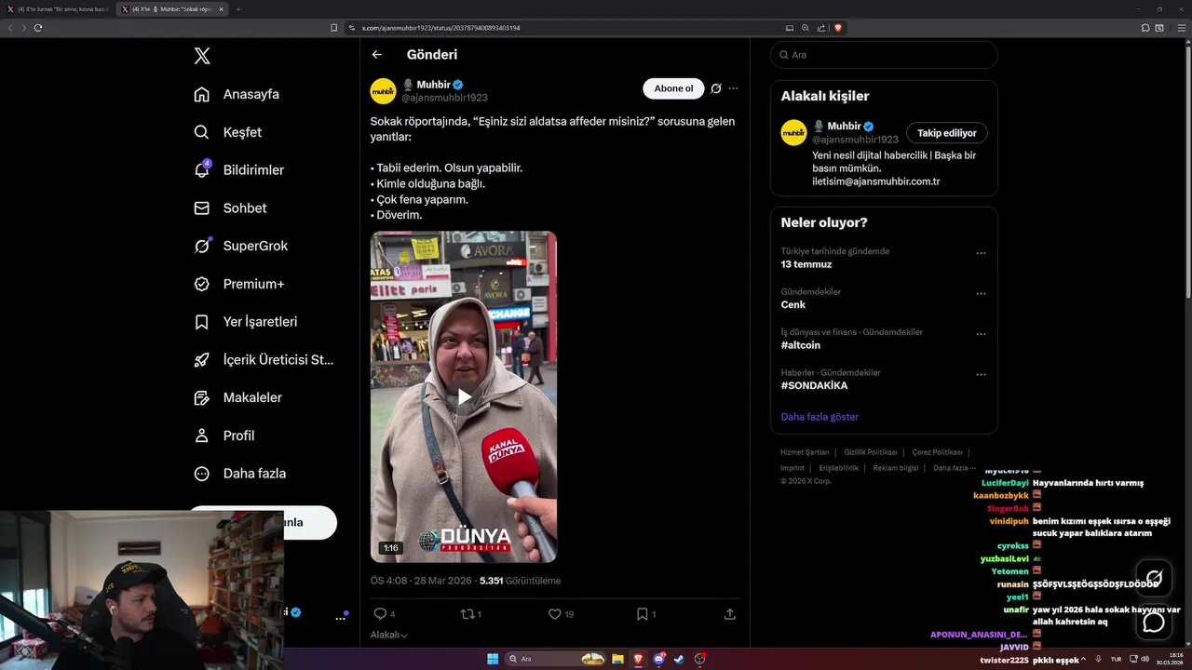Show hidden system tray icons
1192x670 pixels.
click(1085, 659)
